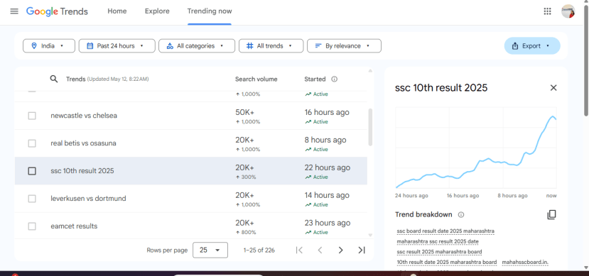This screenshot has width=589, height=276.
Task: Click the Export button
Action: (x=532, y=45)
